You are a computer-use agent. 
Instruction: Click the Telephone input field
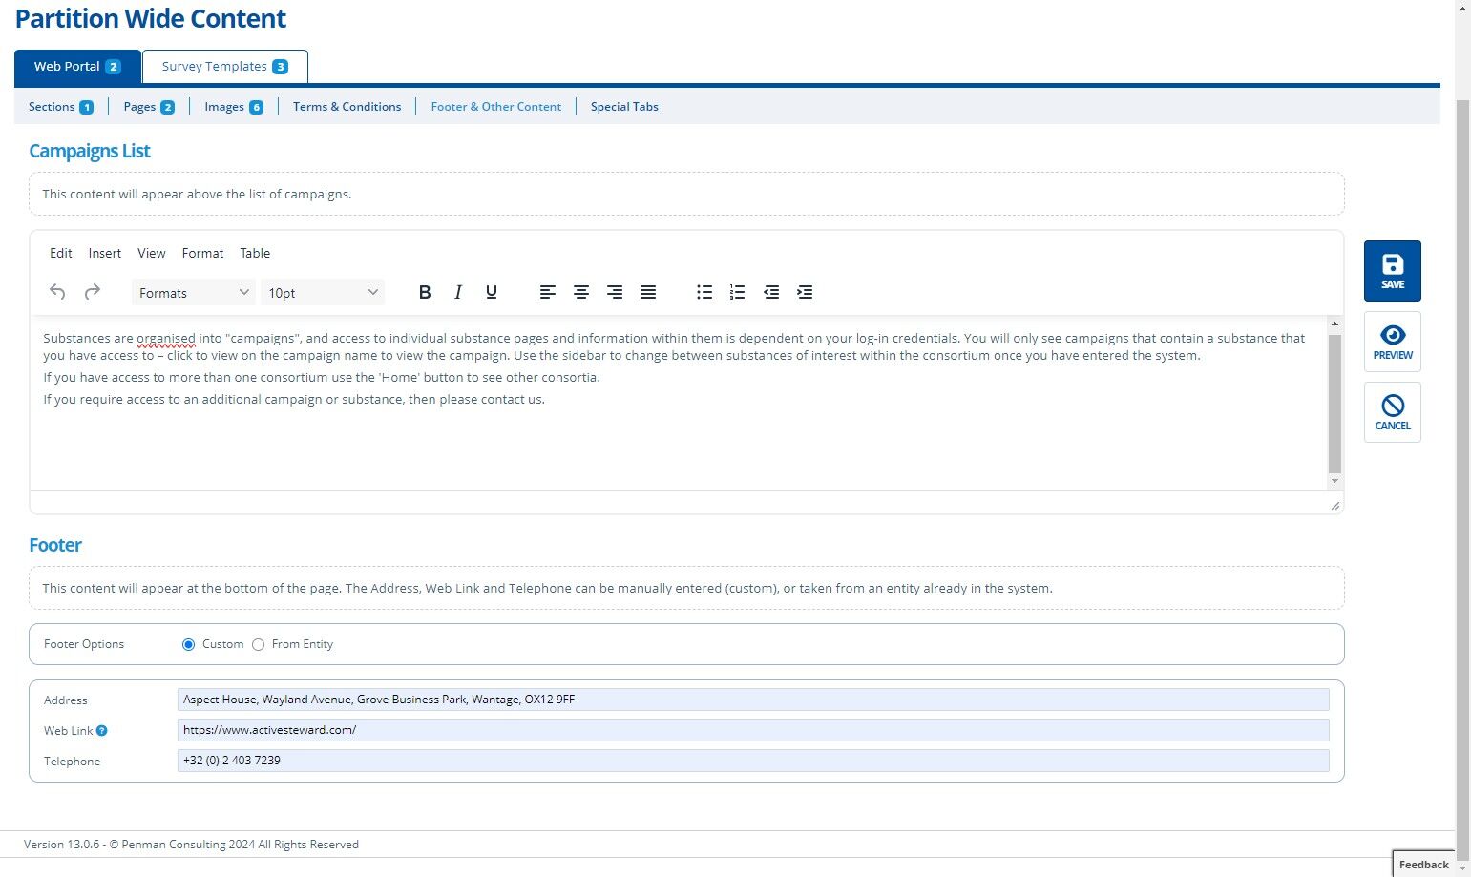[x=753, y=761]
